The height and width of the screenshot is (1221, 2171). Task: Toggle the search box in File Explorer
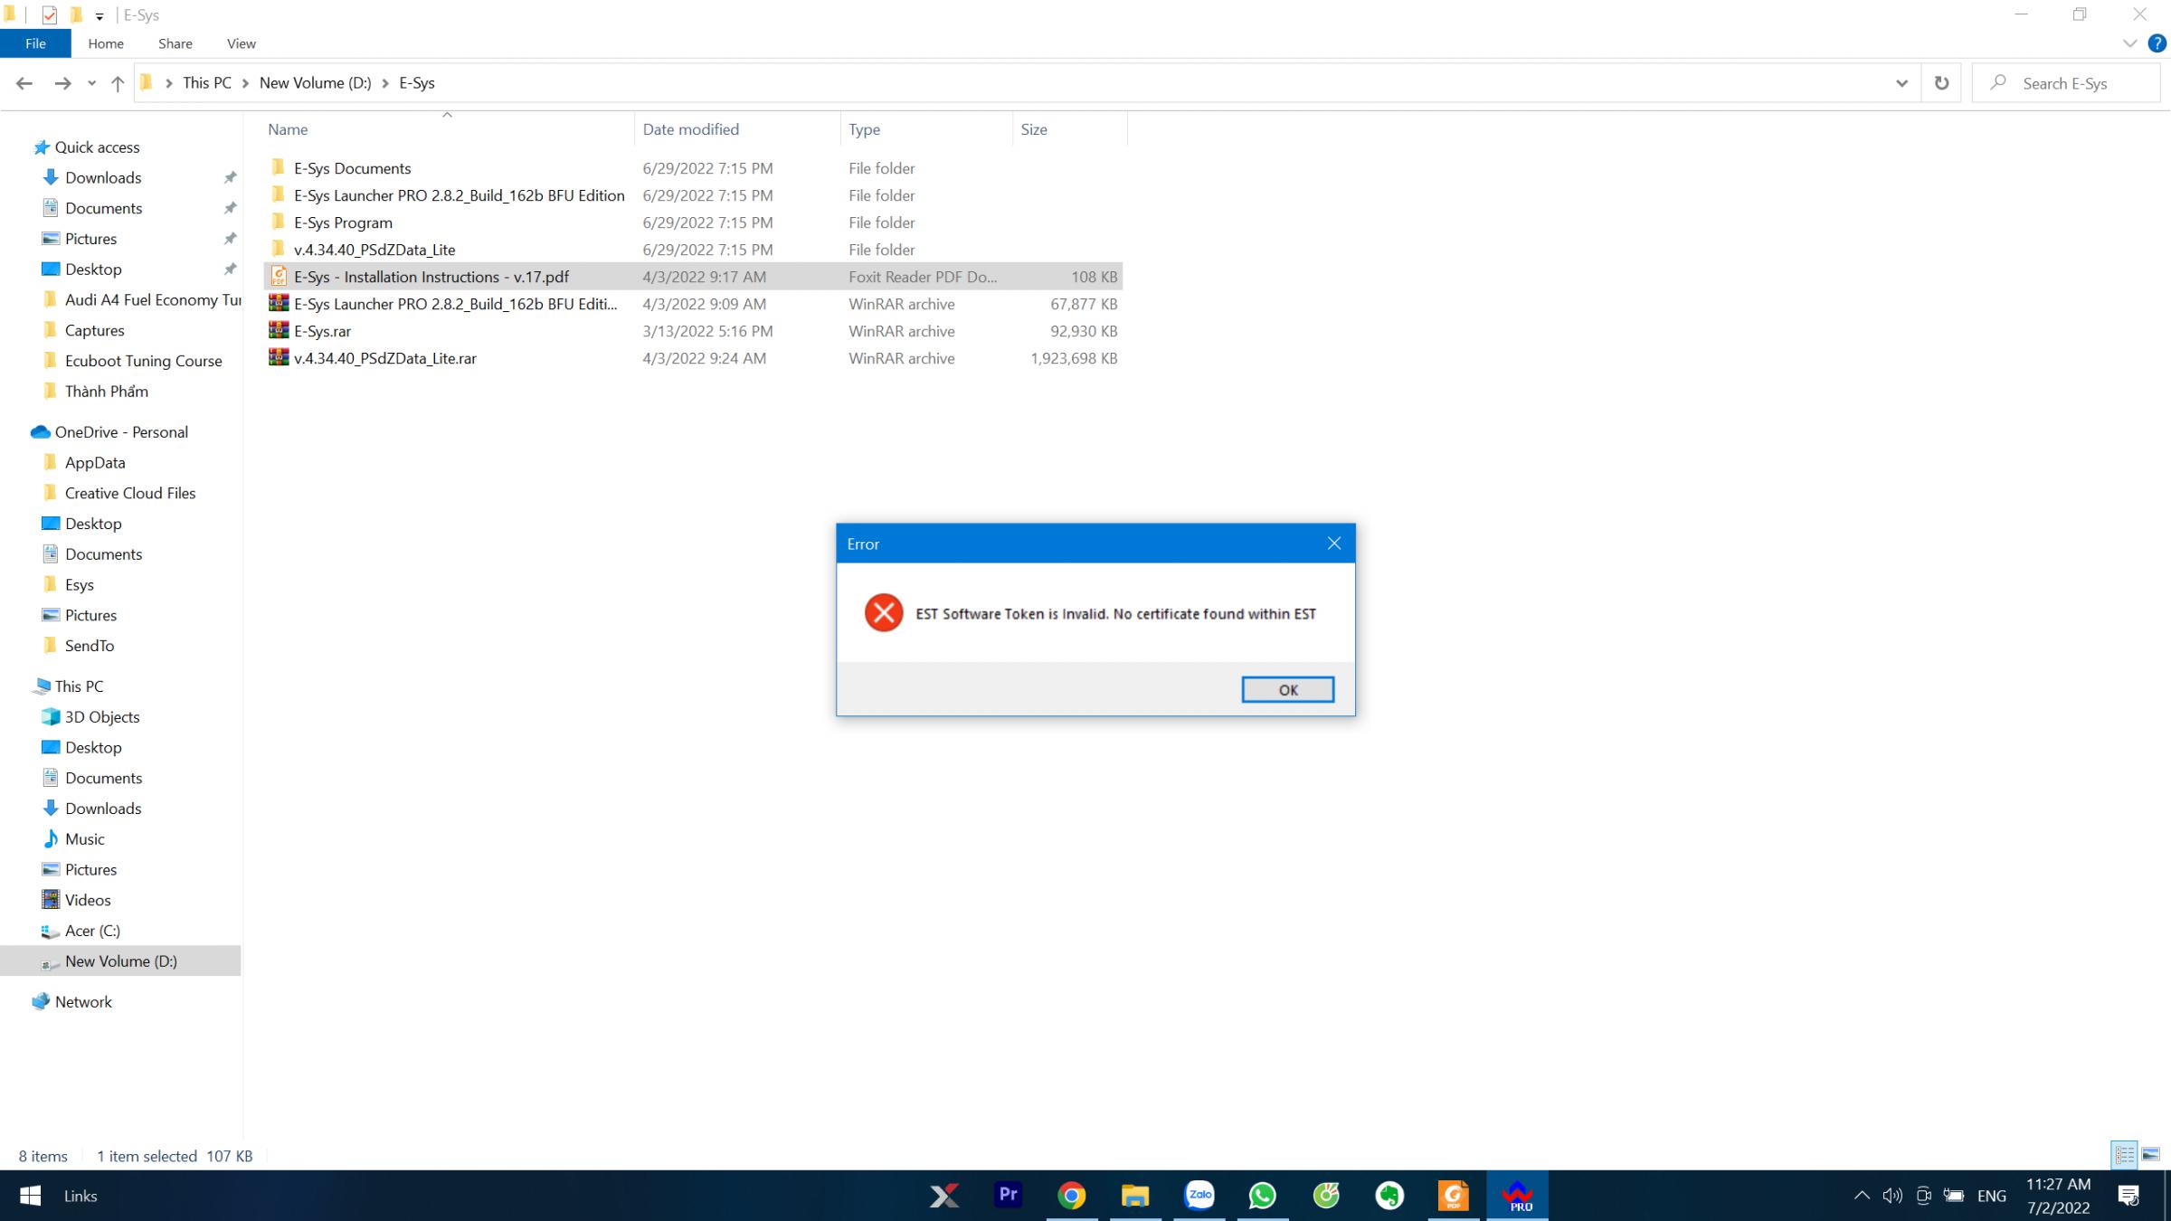click(x=2072, y=83)
